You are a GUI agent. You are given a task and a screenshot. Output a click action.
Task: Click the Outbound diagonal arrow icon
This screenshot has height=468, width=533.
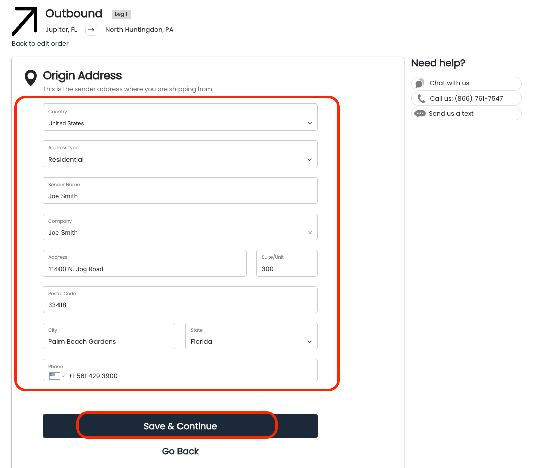point(25,21)
